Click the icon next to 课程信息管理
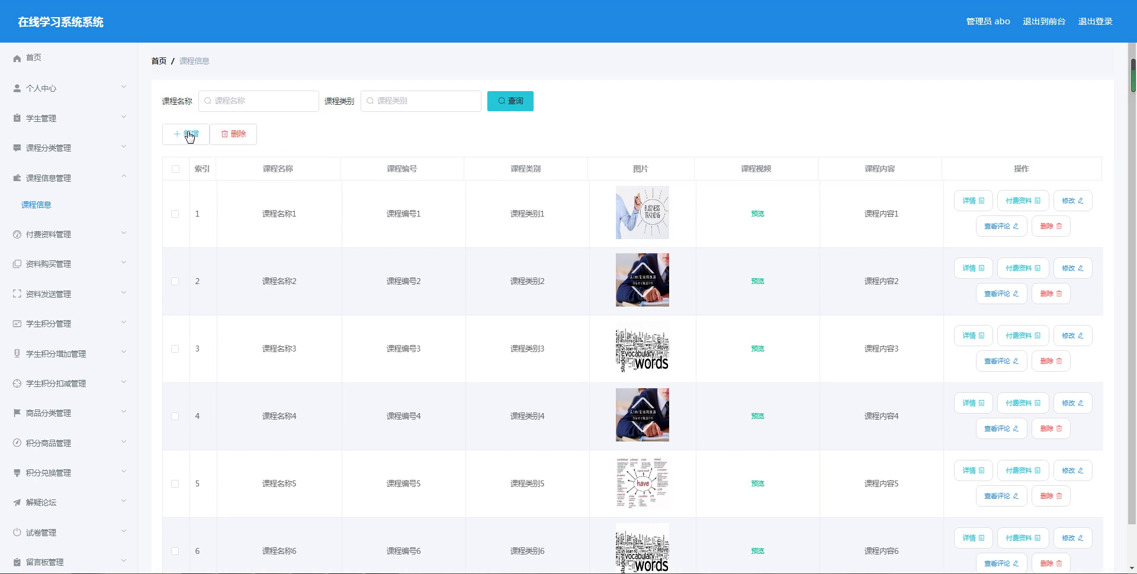The width and height of the screenshot is (1137, 574). [17, 178]
